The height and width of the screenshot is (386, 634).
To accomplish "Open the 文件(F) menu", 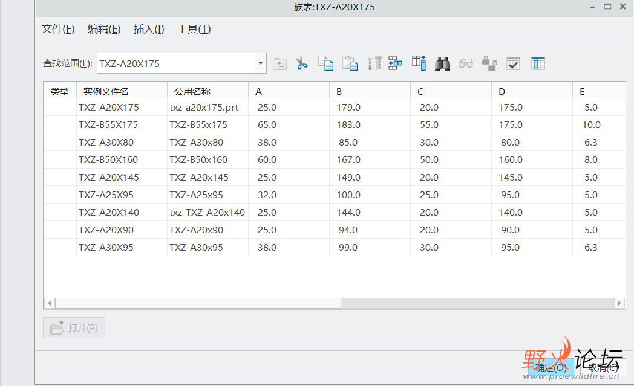I will click(58, 29).
